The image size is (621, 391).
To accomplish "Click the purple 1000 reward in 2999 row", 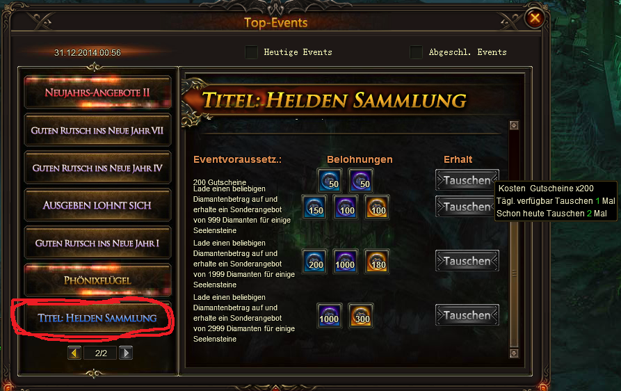I will [x=330, y=316].
